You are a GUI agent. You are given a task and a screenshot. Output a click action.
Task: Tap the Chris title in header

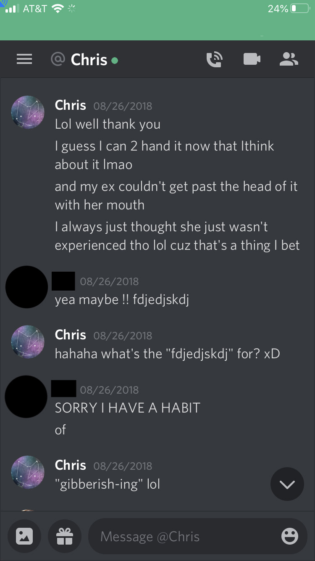pyautogui.click(x=89, y=60)
